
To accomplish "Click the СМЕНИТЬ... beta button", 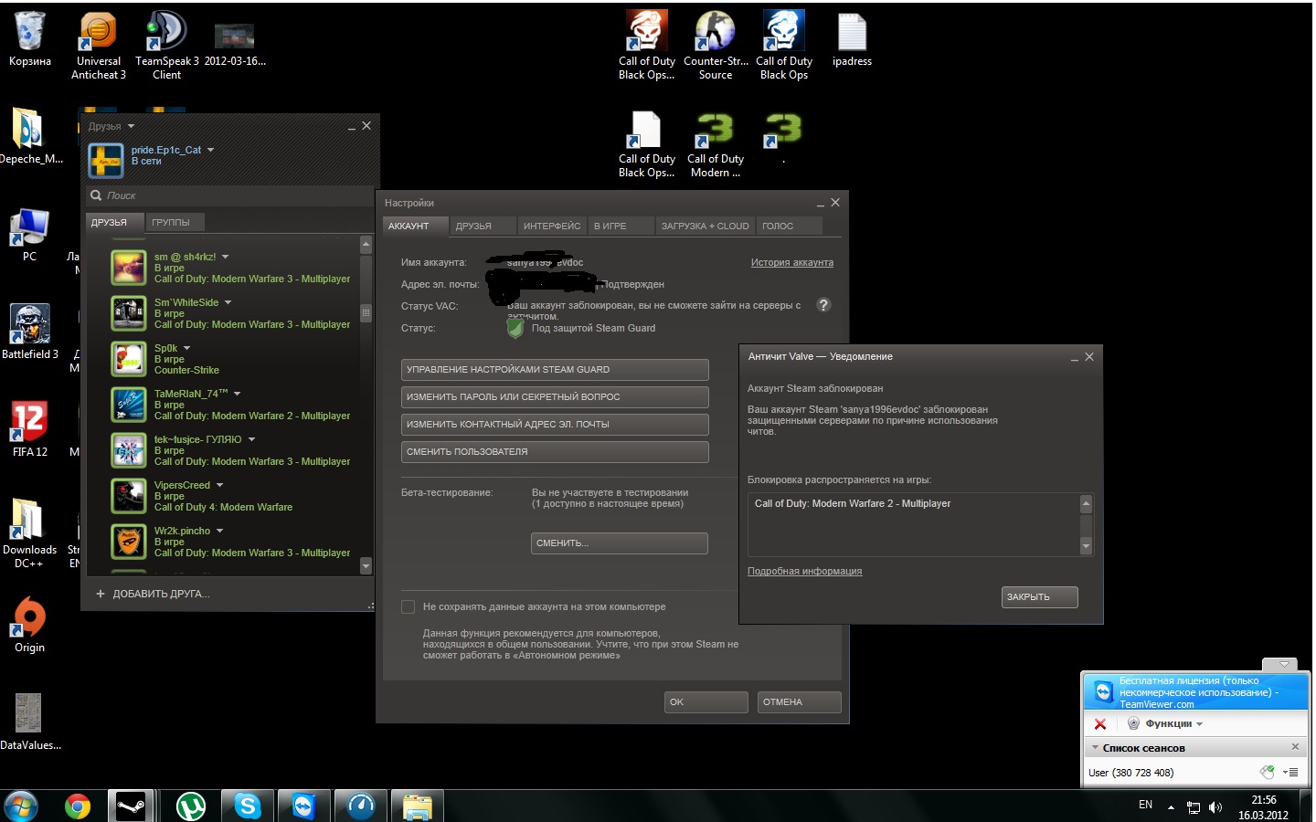I will [x=620, y=543].
